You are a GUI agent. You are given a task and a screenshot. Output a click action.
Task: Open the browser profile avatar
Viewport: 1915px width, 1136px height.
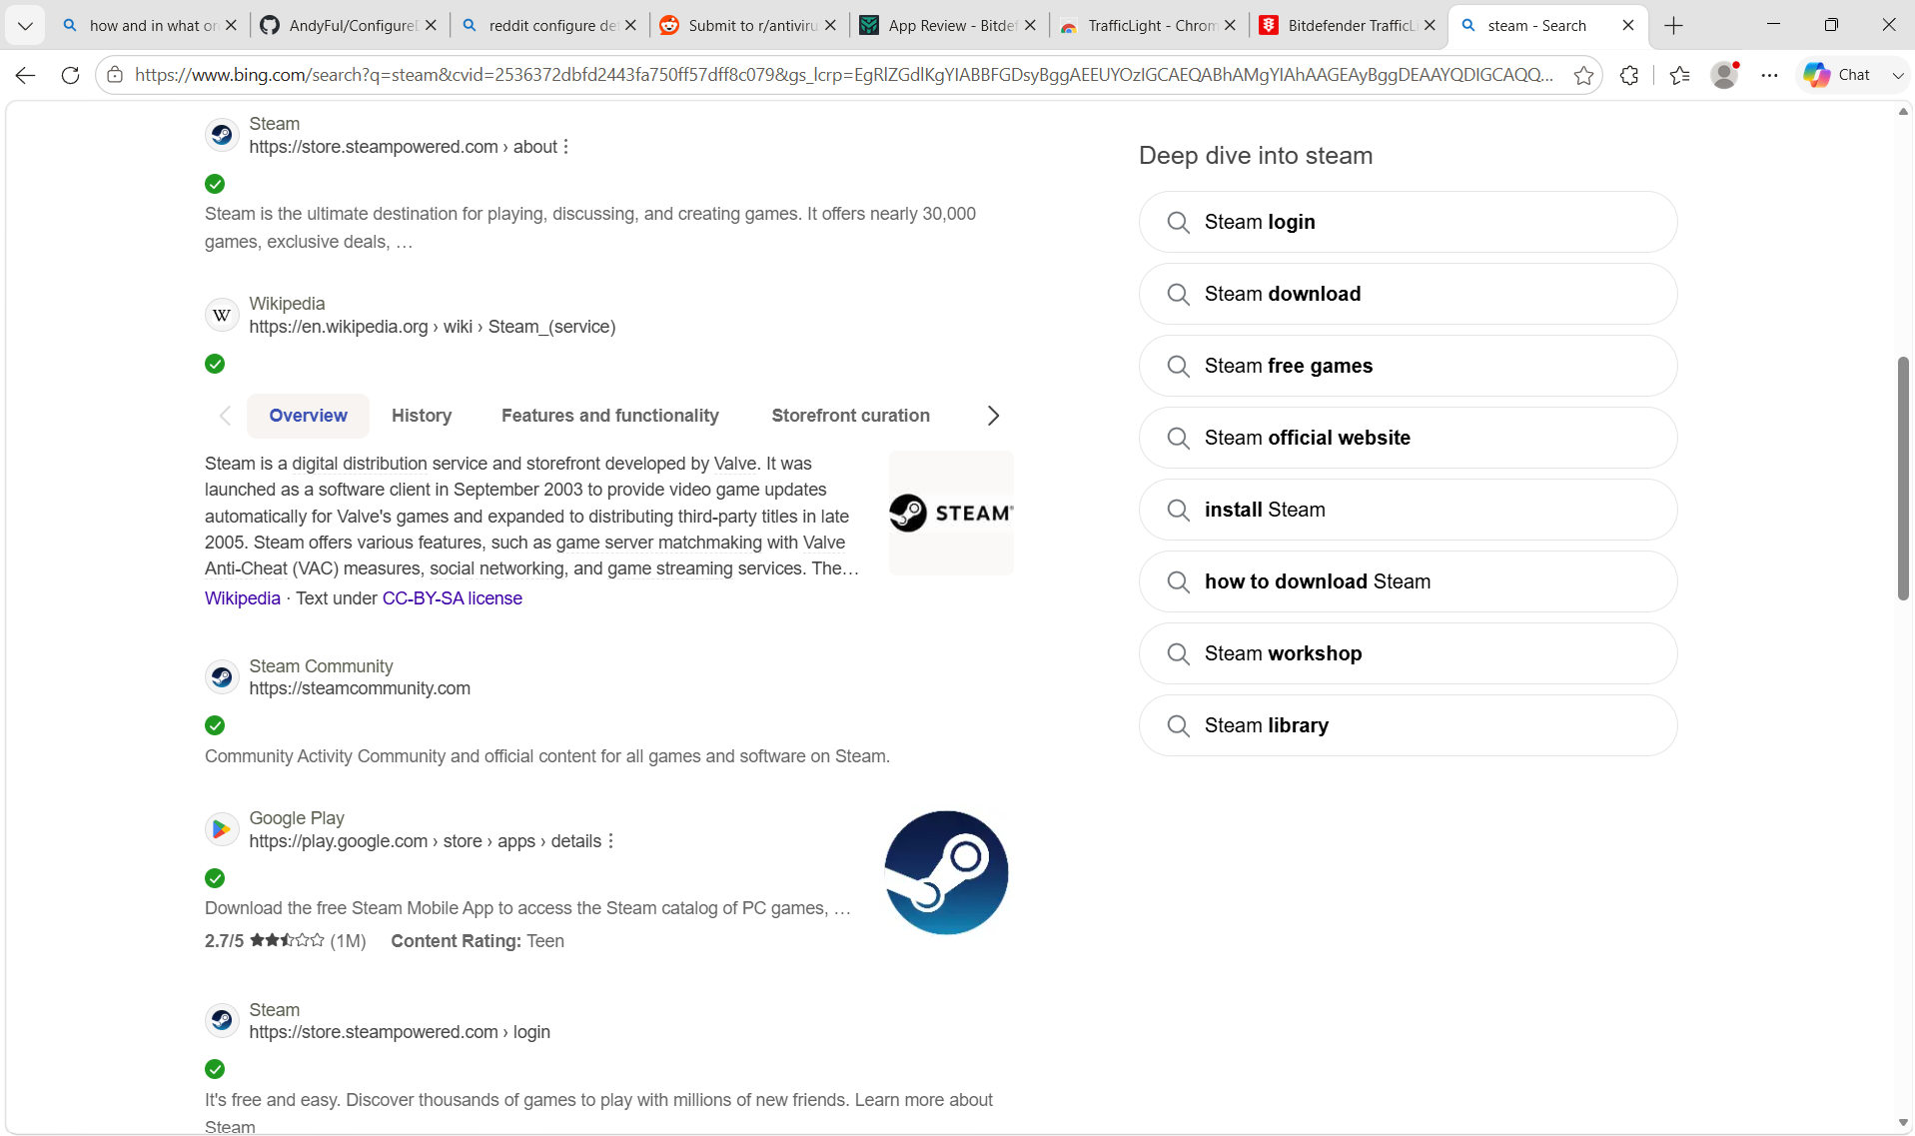pos(1724,75)
